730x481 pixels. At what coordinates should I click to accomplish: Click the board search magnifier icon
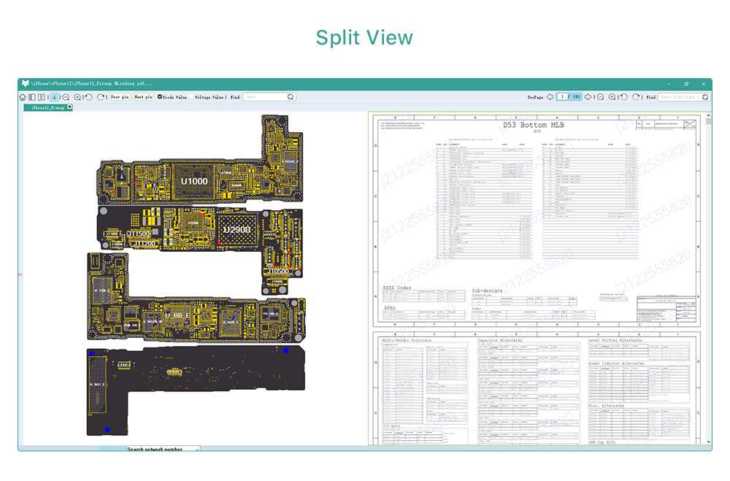coord(291,97)
